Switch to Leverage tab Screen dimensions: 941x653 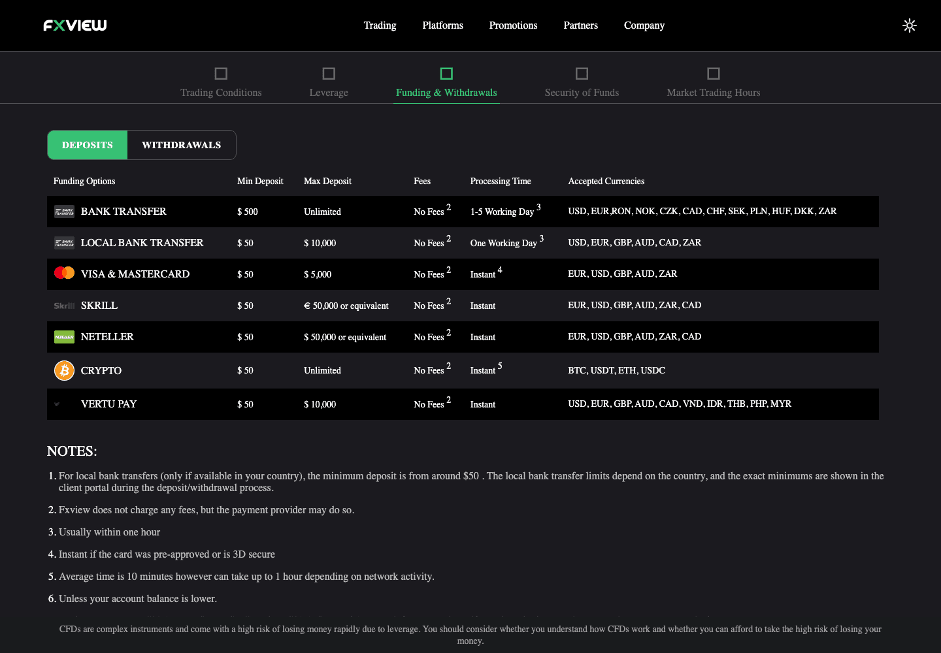(x=329, y=93)
